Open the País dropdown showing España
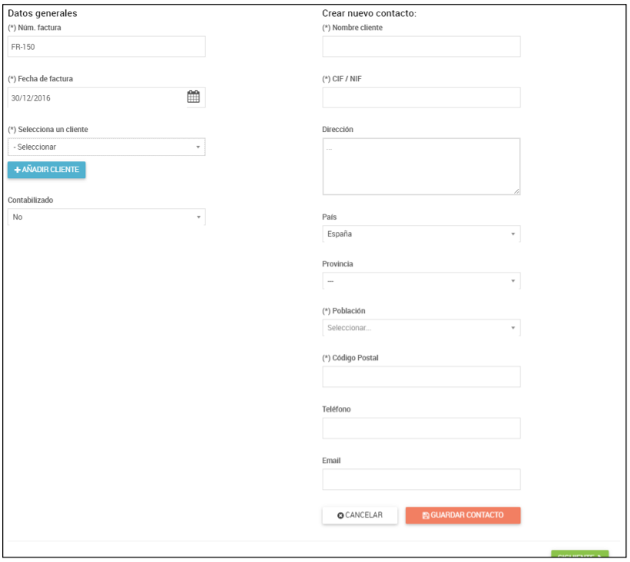Image resolution: width=630 pixels, height=562 pixels. (x=421, y=234)
